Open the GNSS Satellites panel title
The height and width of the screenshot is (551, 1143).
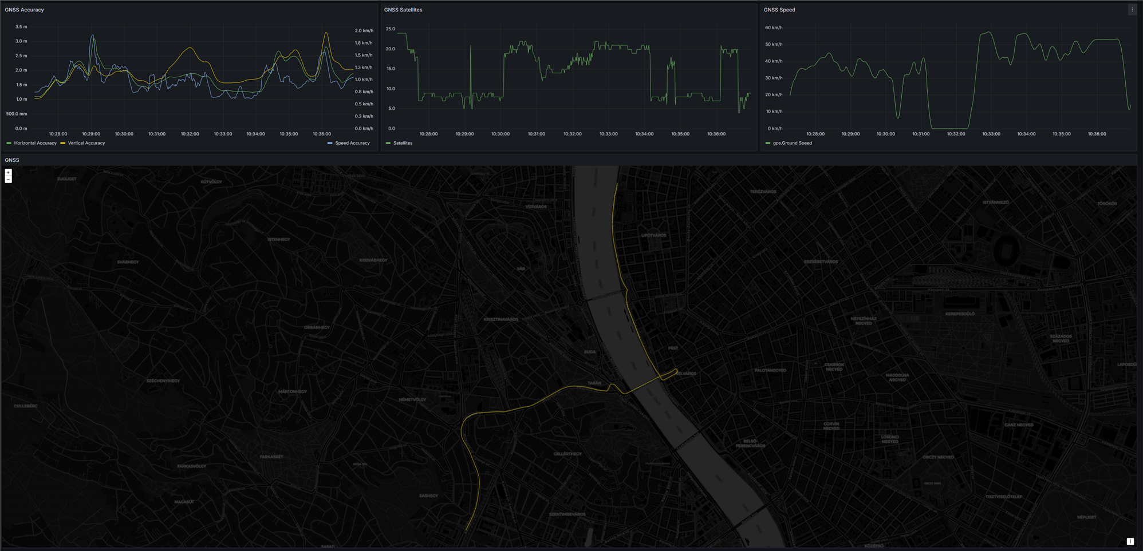tap(403, 10)
